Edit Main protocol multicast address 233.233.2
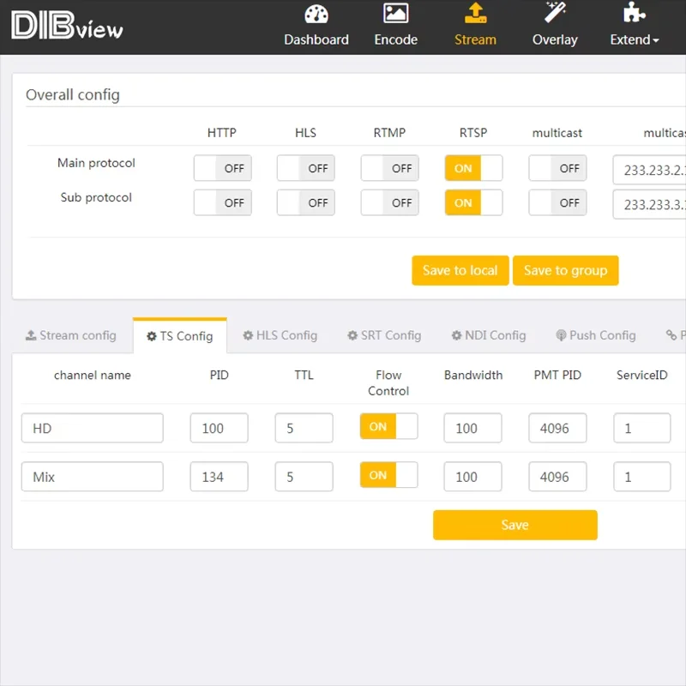686x686 pixels. tap(650, 170)
